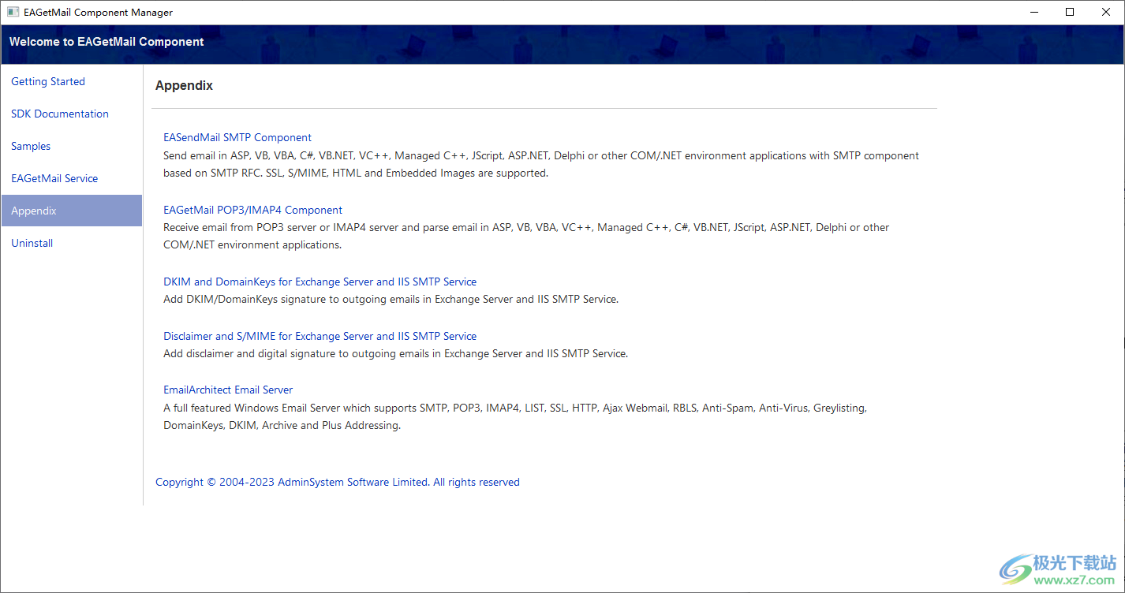
Task: Maximize the EAGetMail Component Manager window
Action: pyautogui.click(x=1070, y=12)
